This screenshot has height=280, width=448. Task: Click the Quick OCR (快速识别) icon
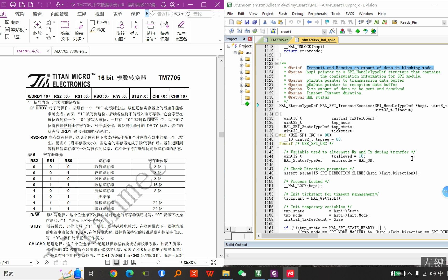[164, 31]
